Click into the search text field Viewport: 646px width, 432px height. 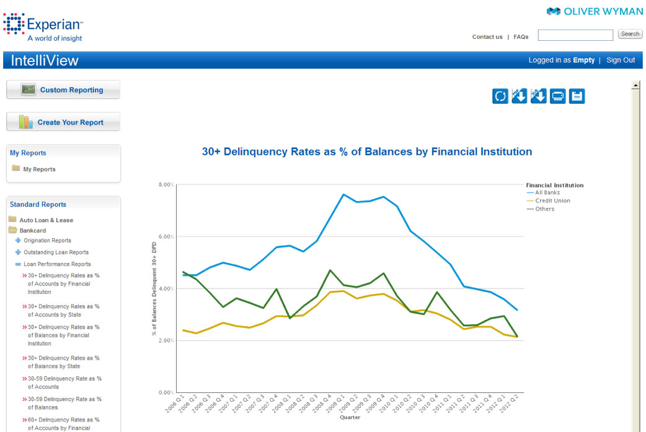575,35
